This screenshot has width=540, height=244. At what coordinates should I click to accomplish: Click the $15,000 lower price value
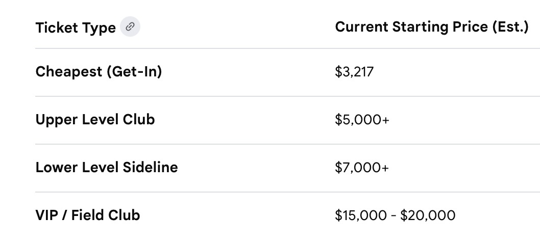361,215
